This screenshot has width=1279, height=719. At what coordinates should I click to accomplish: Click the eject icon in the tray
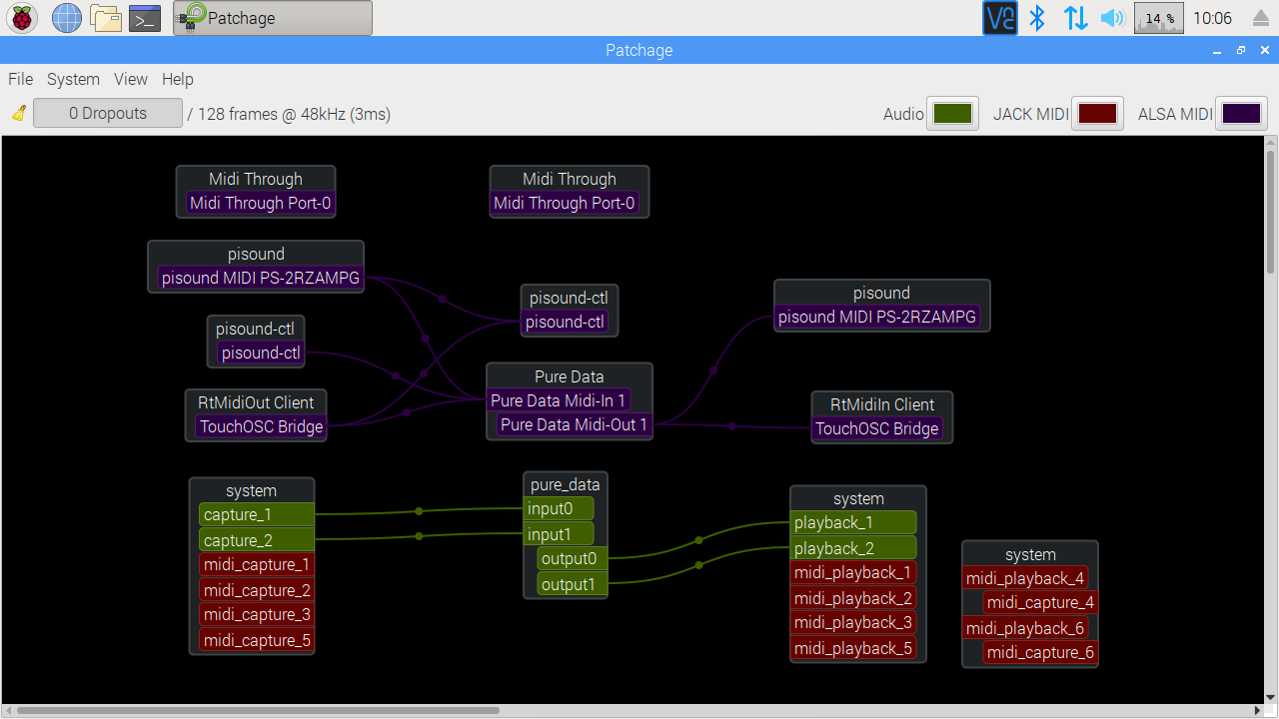tap(1260, 18)
